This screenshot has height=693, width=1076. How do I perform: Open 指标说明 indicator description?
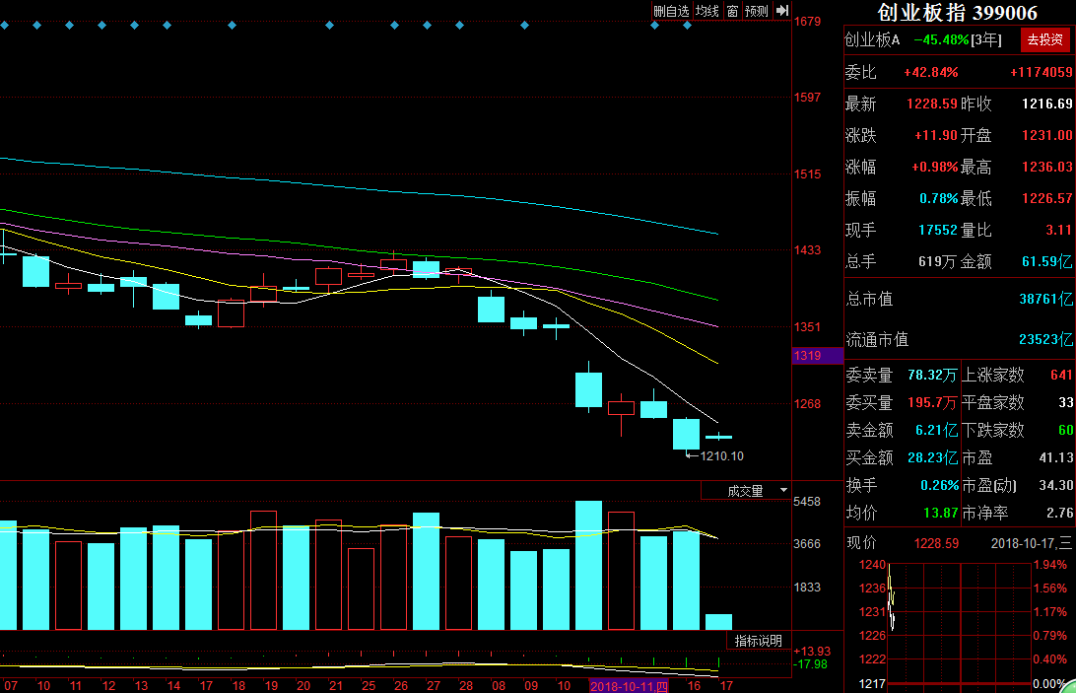tap(759, 641)
